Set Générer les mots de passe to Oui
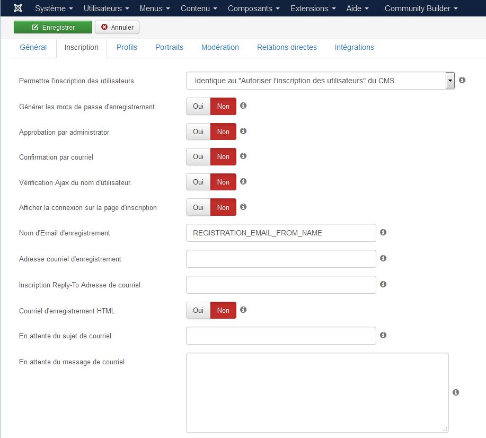486x438 pixels. pyautogui.click(x=198, y=107)
